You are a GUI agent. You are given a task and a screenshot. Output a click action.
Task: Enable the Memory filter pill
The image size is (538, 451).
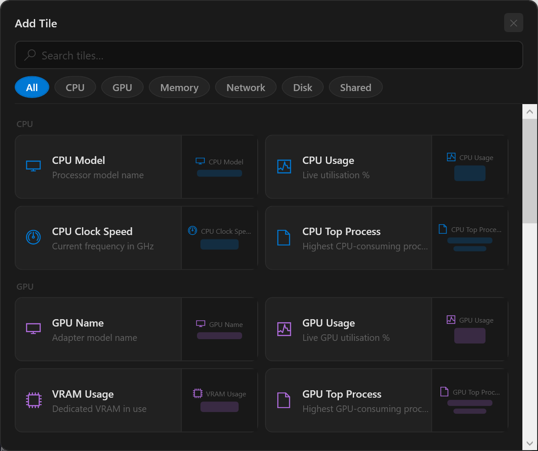179,87
